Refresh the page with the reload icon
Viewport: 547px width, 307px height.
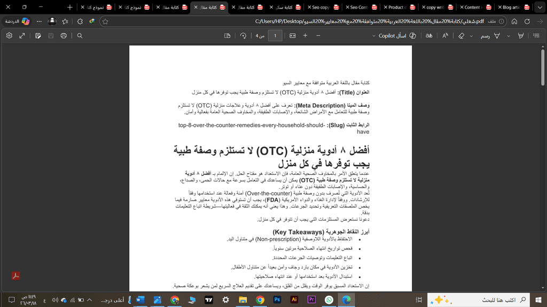pyautogui.click(x=527, y=21)
